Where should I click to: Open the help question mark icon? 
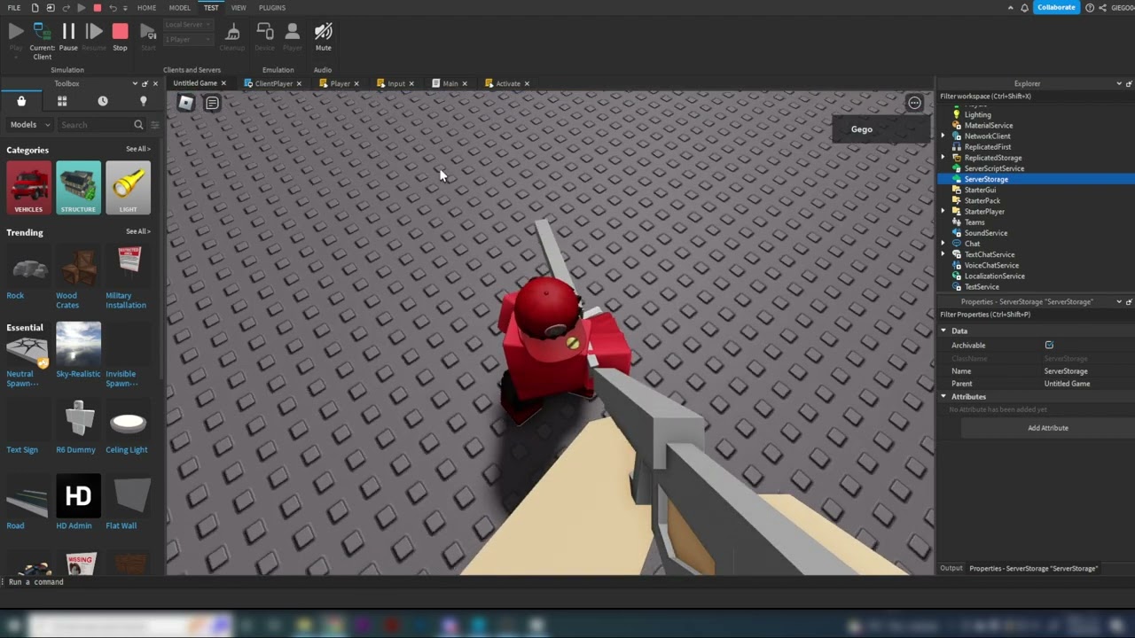click(1090, 8)
